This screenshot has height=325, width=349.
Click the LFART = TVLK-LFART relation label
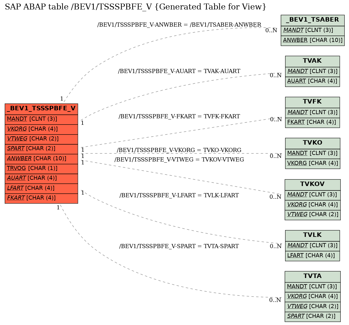[x=179, y=195]
